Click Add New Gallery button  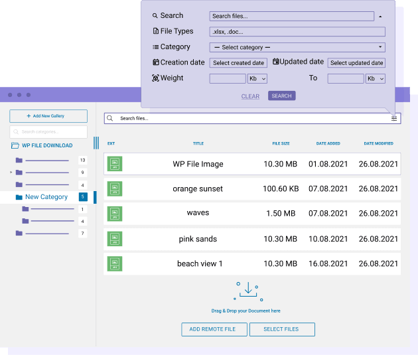[48, 116]
